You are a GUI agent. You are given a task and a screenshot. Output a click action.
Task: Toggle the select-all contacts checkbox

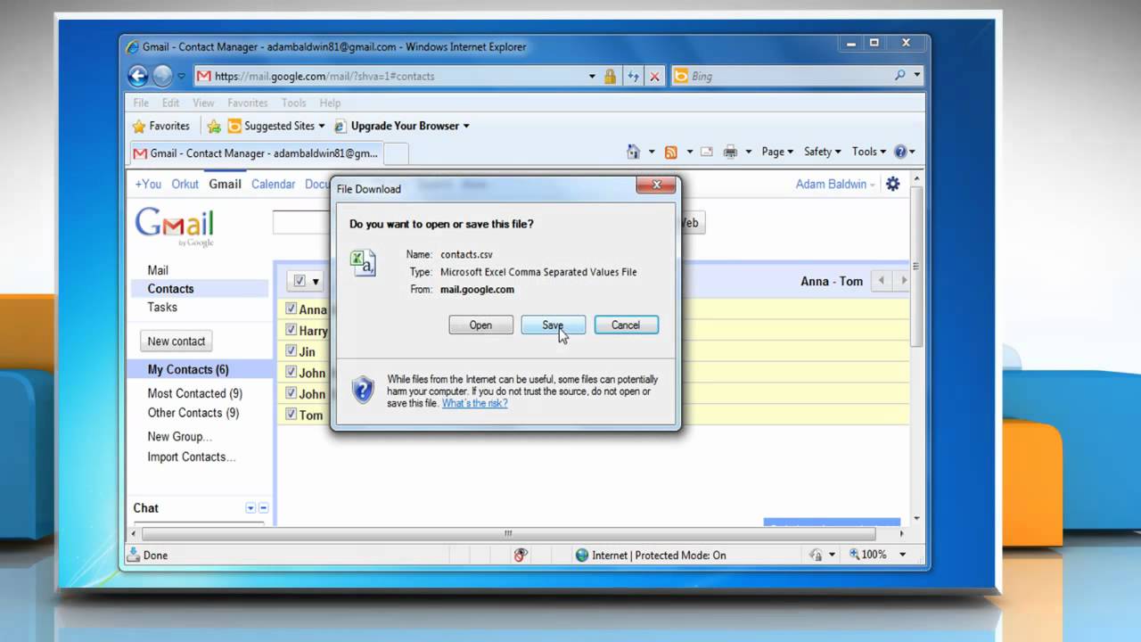(300, 281)
